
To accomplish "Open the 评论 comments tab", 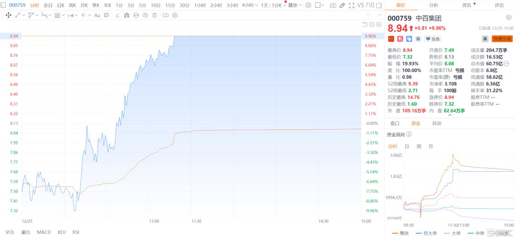I will point(499,5).
